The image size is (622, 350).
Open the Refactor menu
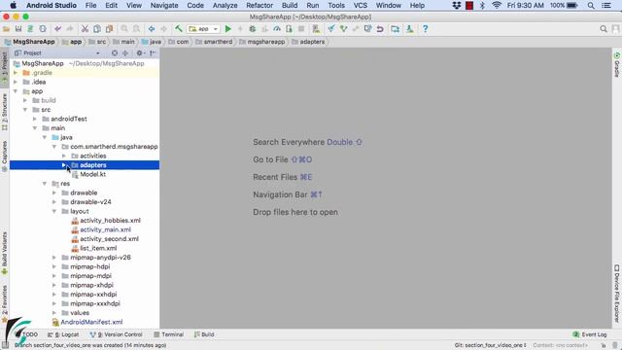[x=259, y=5]
